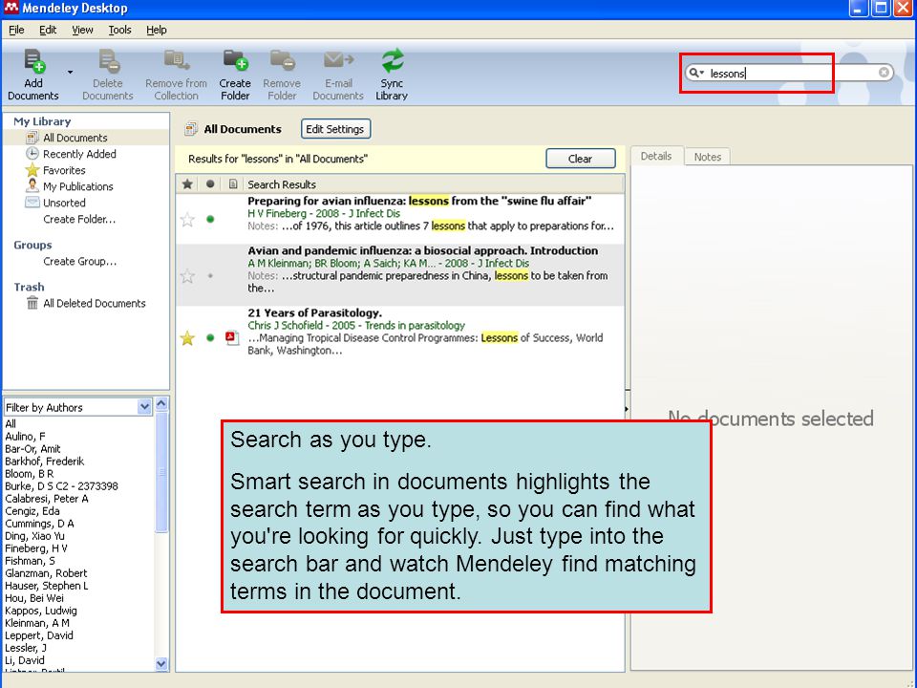The height and width of the screenshot is (688, 917).
Task: Select the "21 Years of Parasitology." result title
Action: [x=314, y=312]
